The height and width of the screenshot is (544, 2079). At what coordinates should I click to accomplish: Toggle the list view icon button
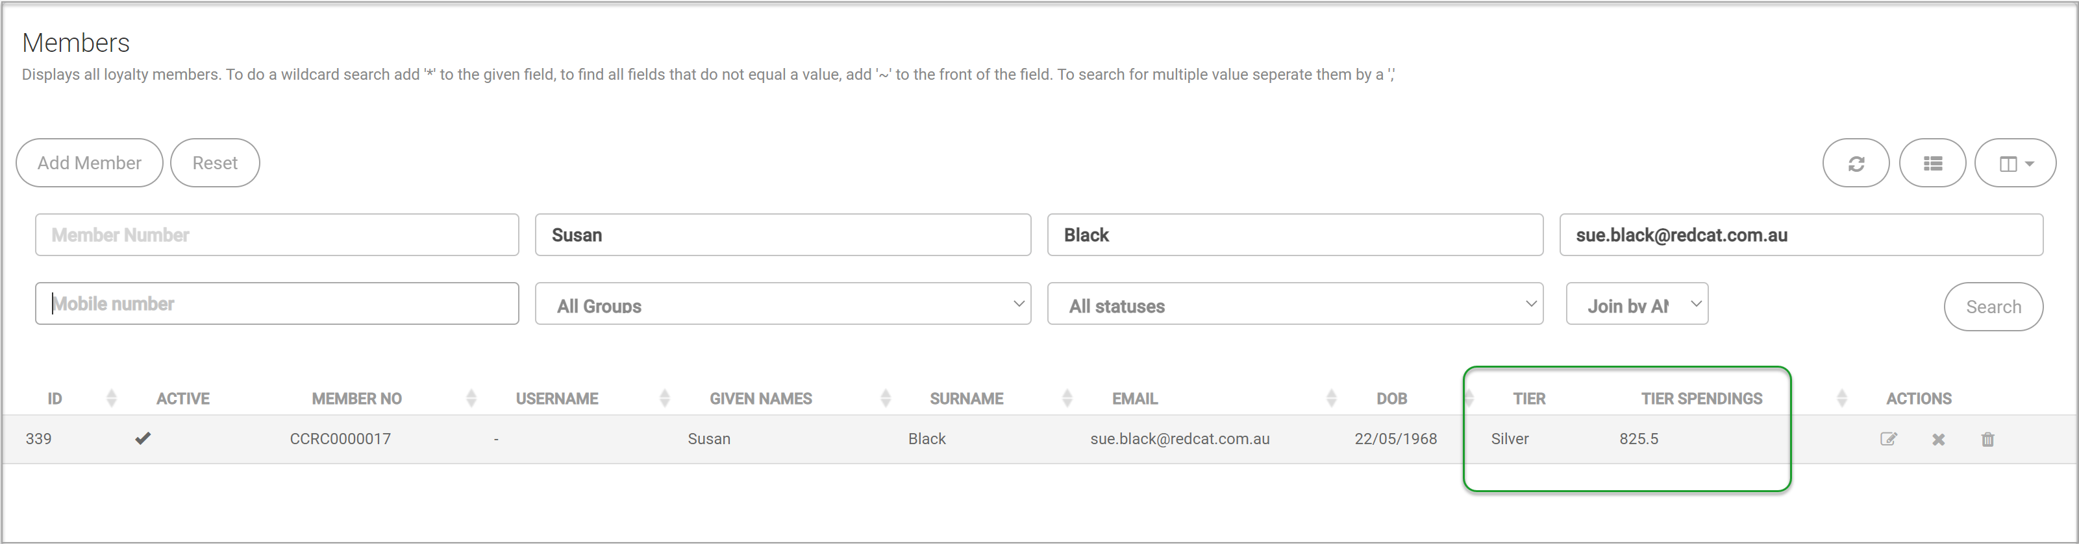coord(1932,163)
